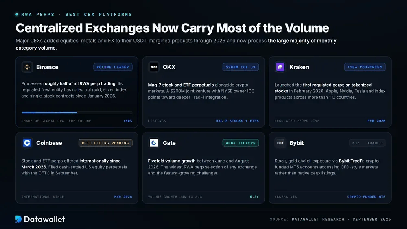Click the 110+ COUNTRIES badge
The image size is (407, 229).
tap(365, 67)
